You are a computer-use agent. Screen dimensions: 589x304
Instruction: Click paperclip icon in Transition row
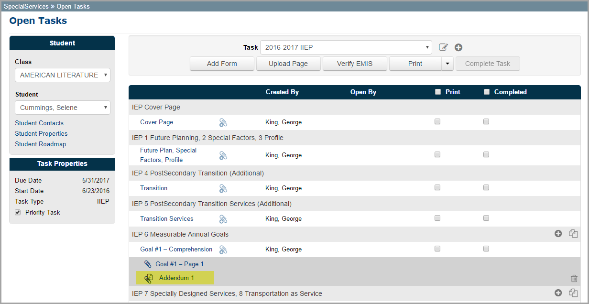[x=223, y=188]
